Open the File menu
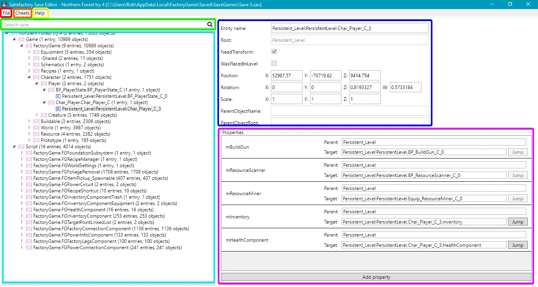Image resolution: width=538 pixels, height=287 pixels. [6, 13]
